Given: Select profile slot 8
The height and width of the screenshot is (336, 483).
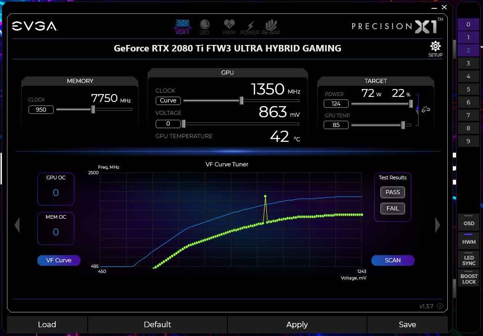Looking at the screenshot, I should 468,128.
